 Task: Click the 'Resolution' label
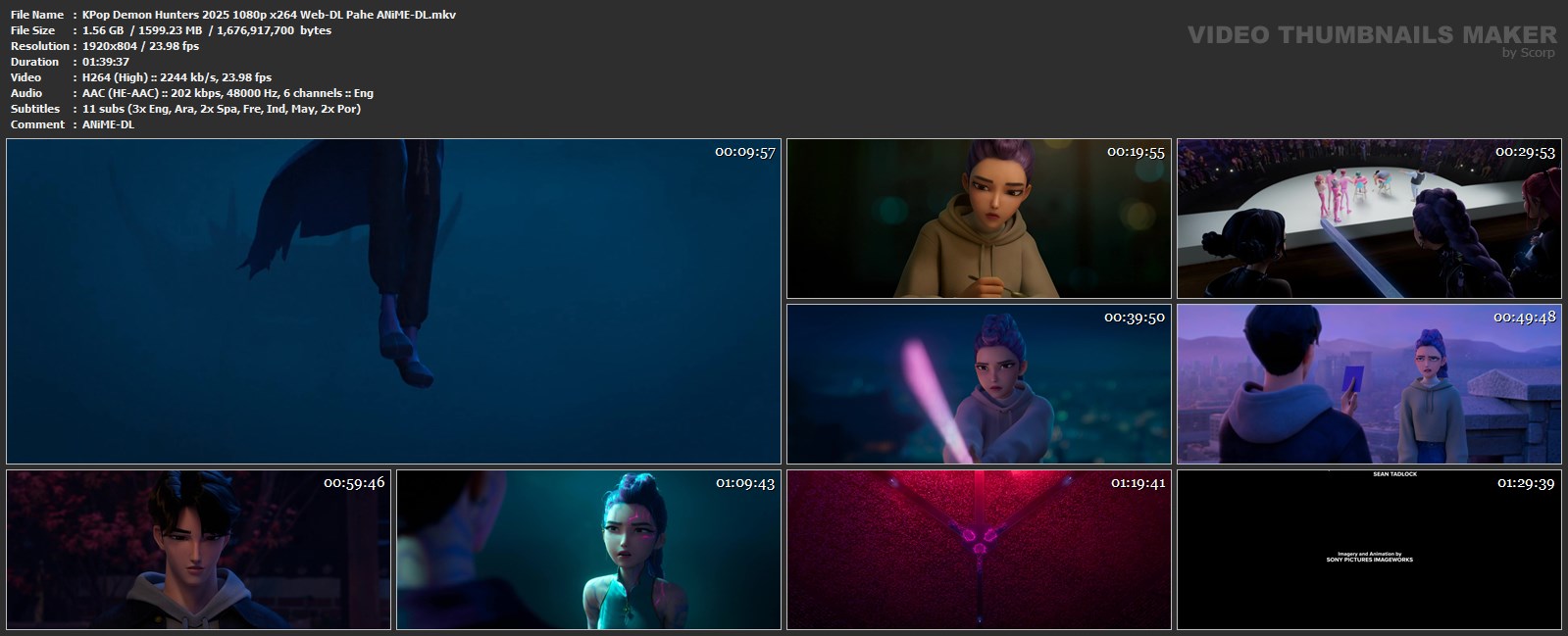pos(40,46)
